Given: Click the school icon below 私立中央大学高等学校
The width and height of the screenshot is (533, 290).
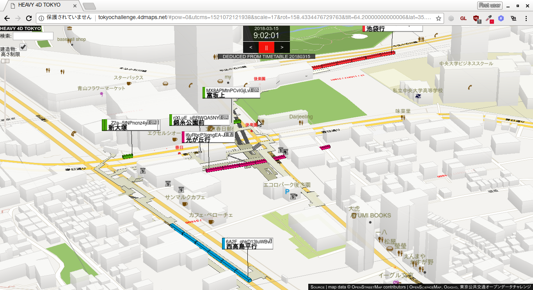Looking at the screenshot, I should [418, 96].
